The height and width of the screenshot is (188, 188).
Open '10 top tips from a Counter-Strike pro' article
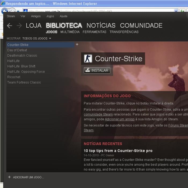tap(118, 151)
